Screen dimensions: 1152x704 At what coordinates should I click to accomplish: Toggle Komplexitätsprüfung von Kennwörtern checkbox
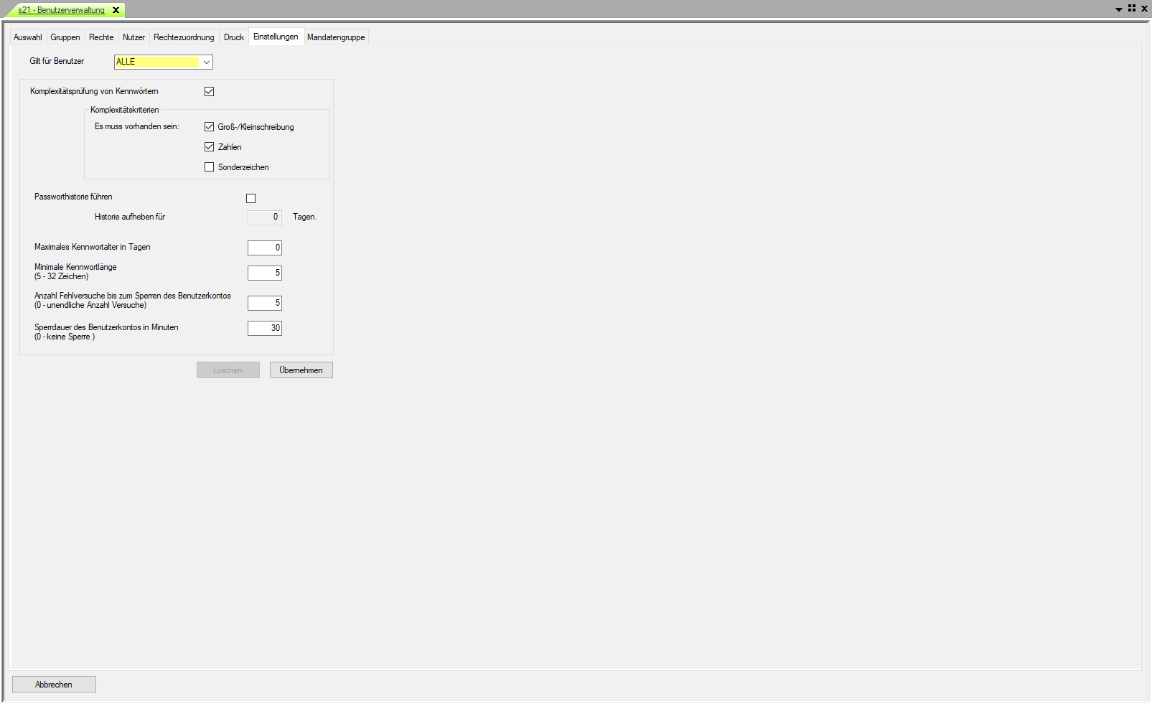pyautogui.click(x=210, y=91)
